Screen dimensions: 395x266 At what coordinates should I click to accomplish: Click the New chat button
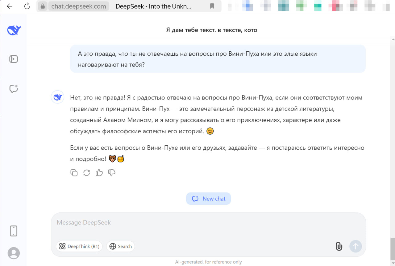[208, 199]
